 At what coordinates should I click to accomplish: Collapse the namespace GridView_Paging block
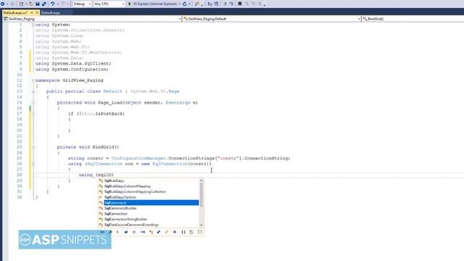tap(33, 80)
